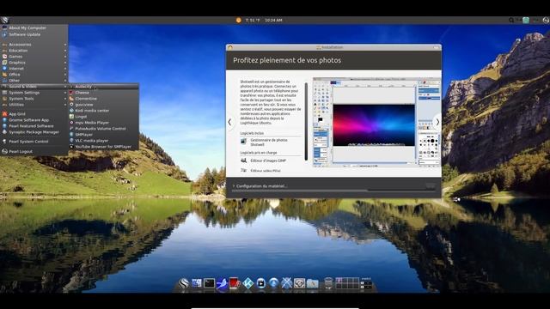The height and width of the screenshot is (309, 550).
Task: Open the Finder-style file manager in the dock
Action: pos(197,283)
